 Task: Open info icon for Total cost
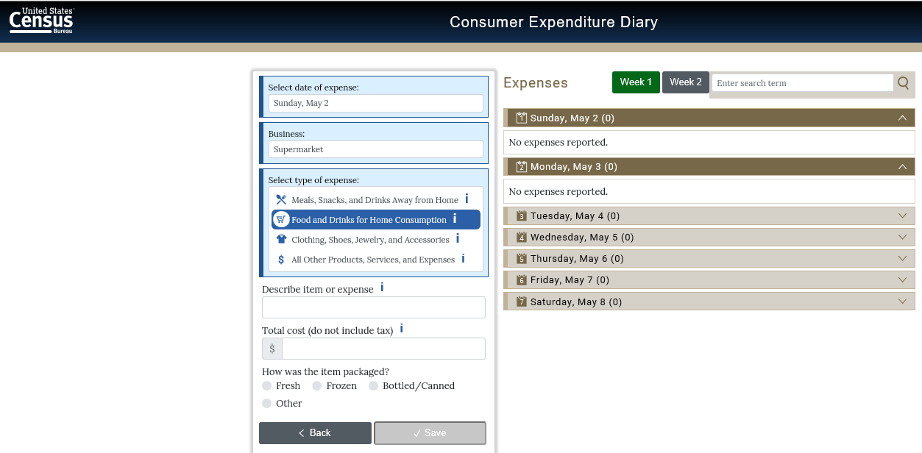click(x=401, y=329)
